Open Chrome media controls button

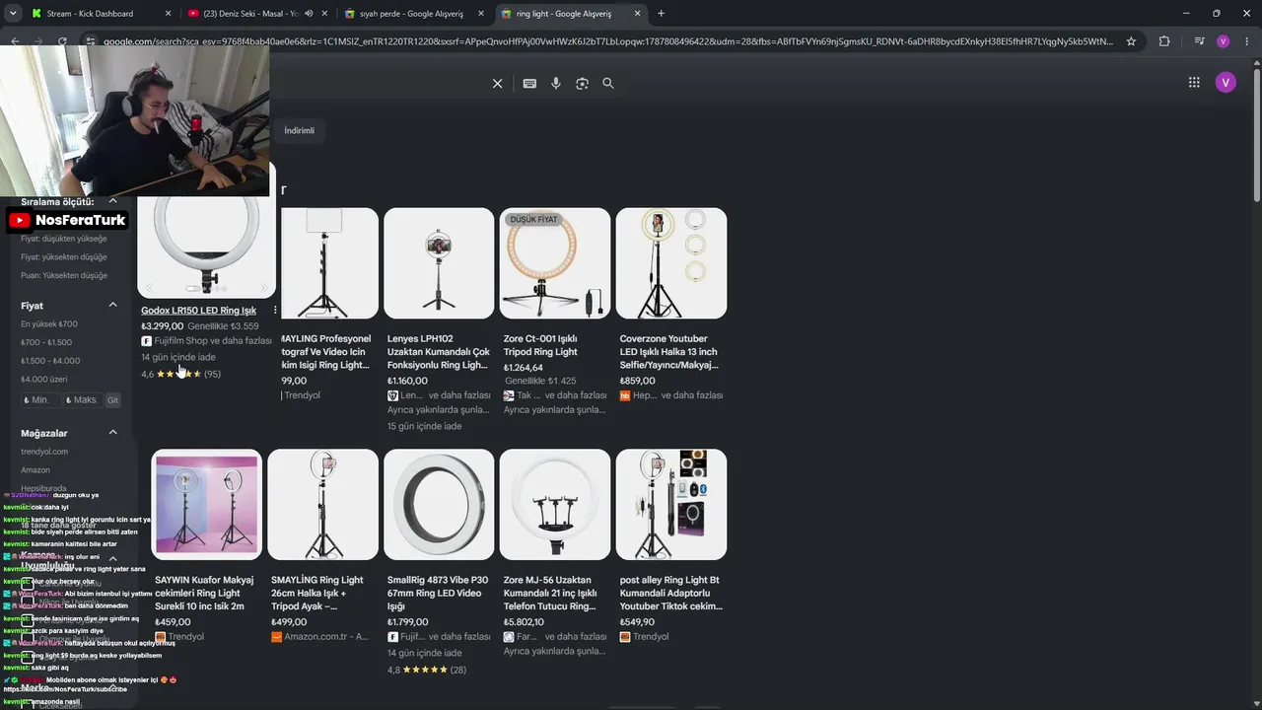coord(1199,41)
